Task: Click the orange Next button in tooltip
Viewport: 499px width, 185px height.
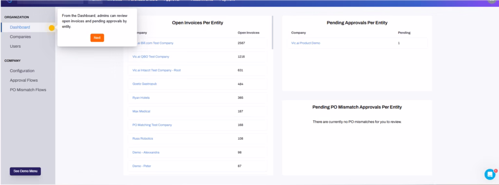Action: [x=97, y=38]
